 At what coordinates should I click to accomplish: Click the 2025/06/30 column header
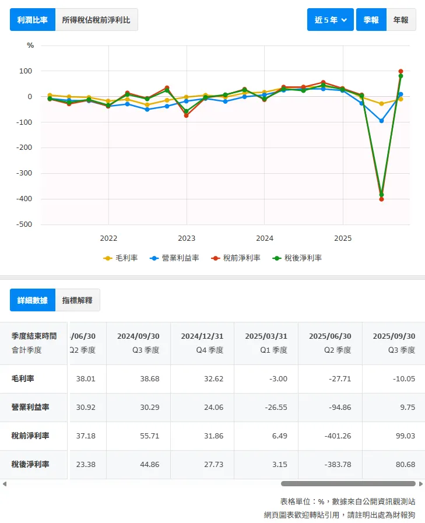coord(330,343)
